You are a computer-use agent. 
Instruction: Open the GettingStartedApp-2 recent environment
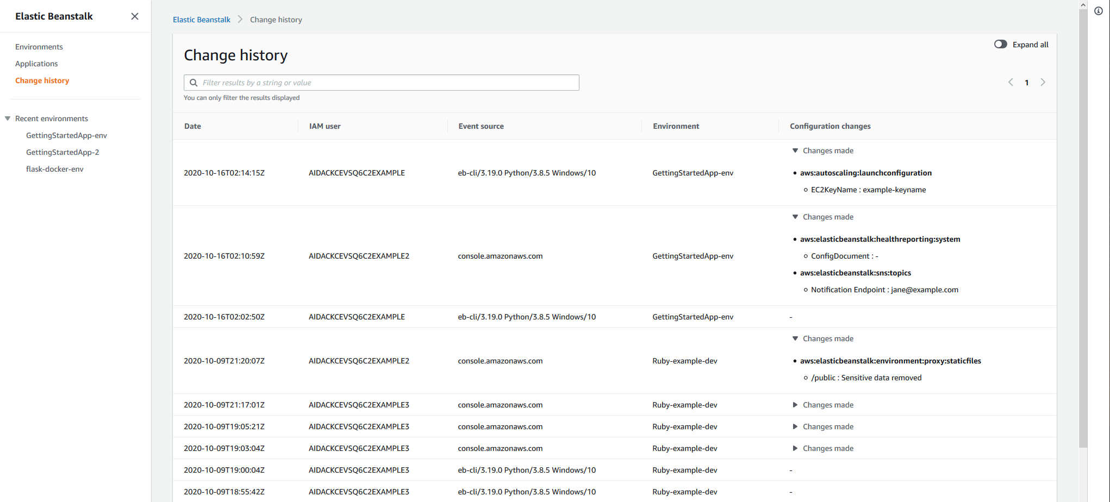(63, 152)
